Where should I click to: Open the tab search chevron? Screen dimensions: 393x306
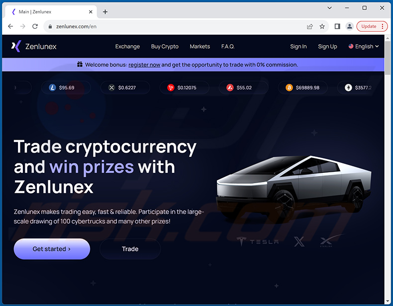pyautogui.click(x=330, y=8)
